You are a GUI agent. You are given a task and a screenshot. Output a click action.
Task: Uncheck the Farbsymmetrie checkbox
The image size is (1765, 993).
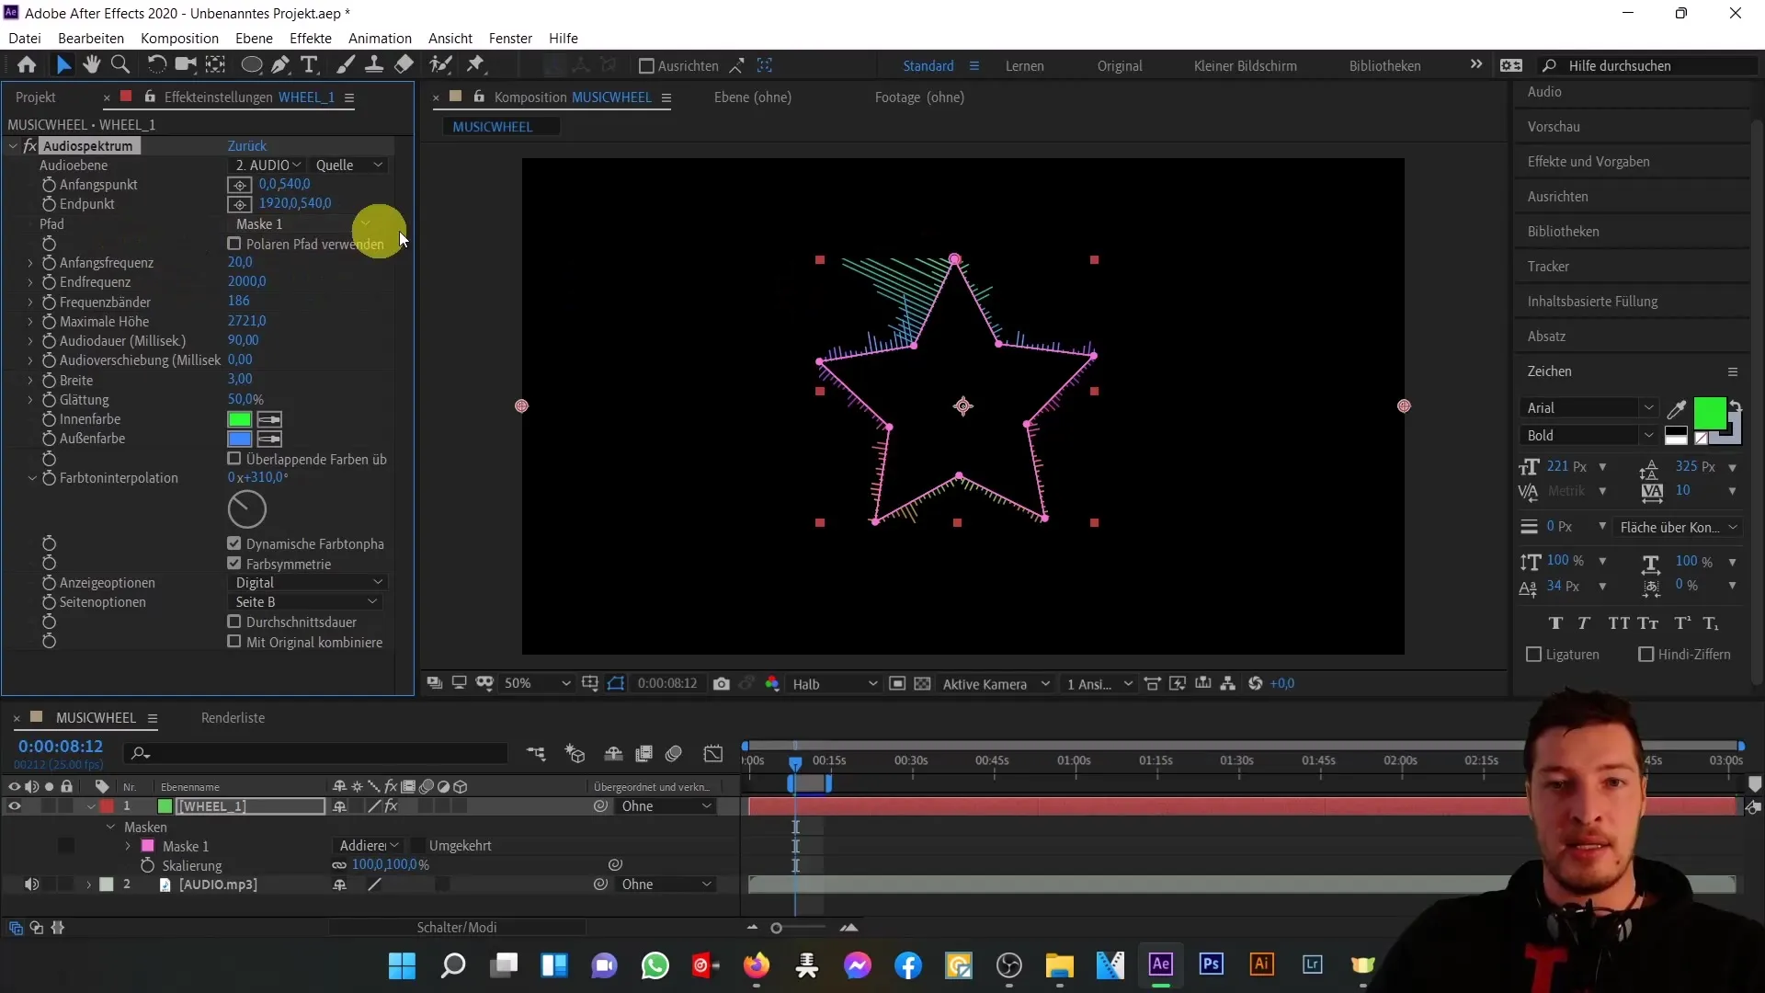pyautogui.click(x=234, y=564)
